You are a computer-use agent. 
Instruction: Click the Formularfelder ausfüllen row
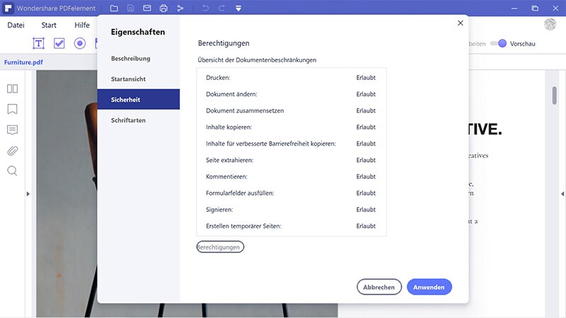coord(291,193)
